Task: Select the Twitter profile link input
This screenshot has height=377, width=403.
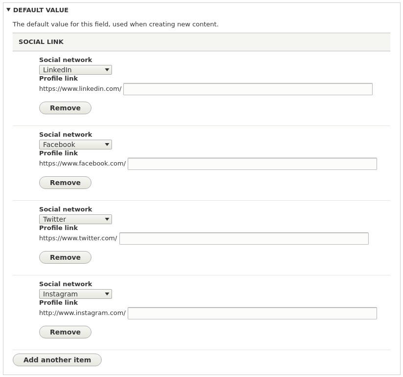Action: (244, 238)
